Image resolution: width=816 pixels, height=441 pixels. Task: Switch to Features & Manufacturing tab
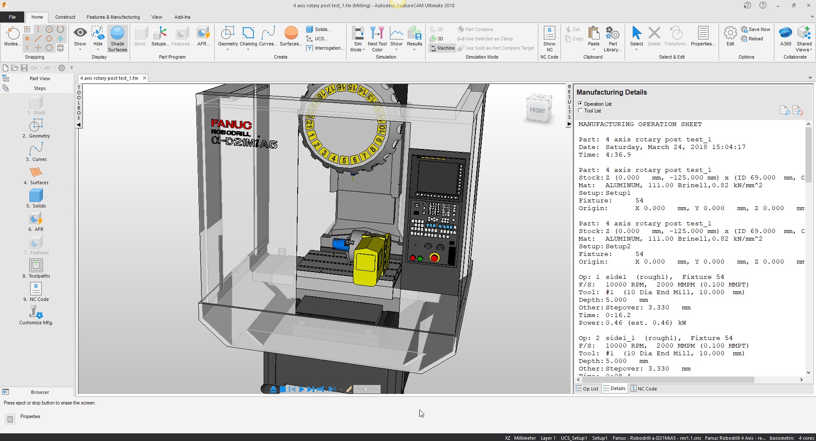[113, 17]
